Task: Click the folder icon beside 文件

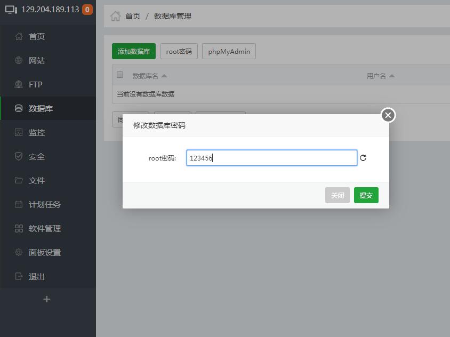Action: pyautogui.click(x=19, y=180)
